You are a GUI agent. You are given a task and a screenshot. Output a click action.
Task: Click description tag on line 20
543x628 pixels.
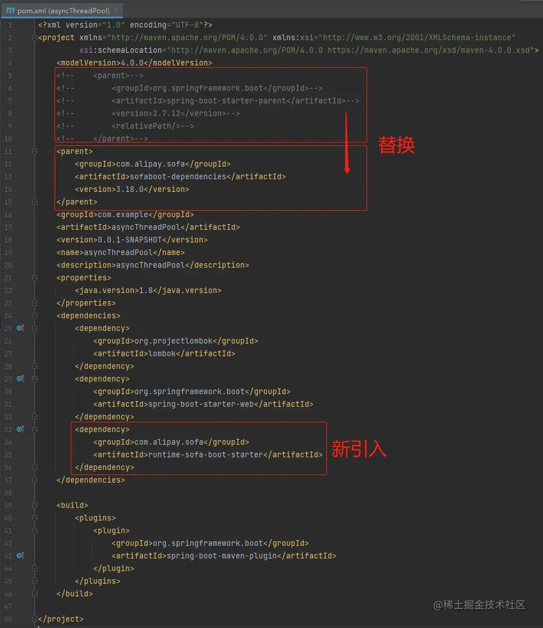point(153,265)
